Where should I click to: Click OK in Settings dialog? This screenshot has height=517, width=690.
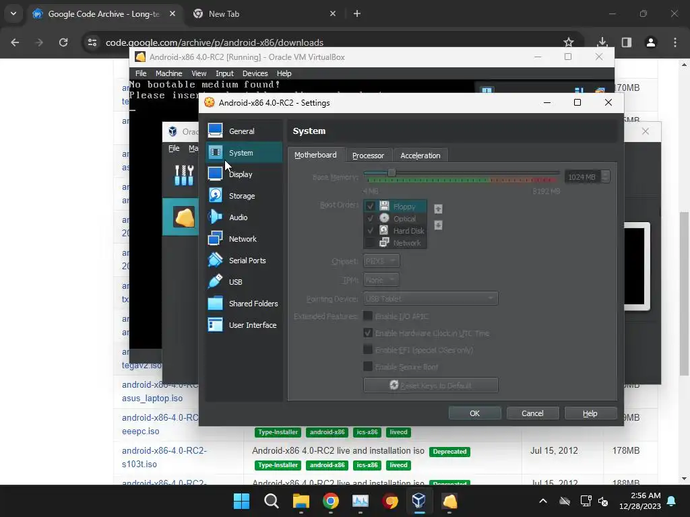[x=475, y=413]
